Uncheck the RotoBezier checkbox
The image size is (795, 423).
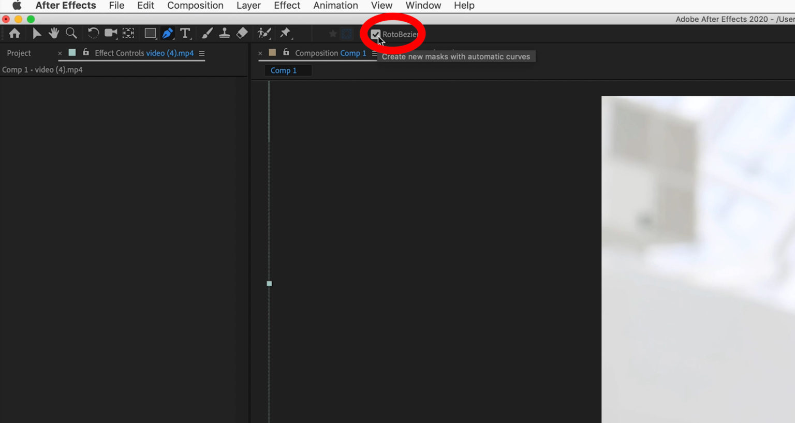[x=375, y=34]
